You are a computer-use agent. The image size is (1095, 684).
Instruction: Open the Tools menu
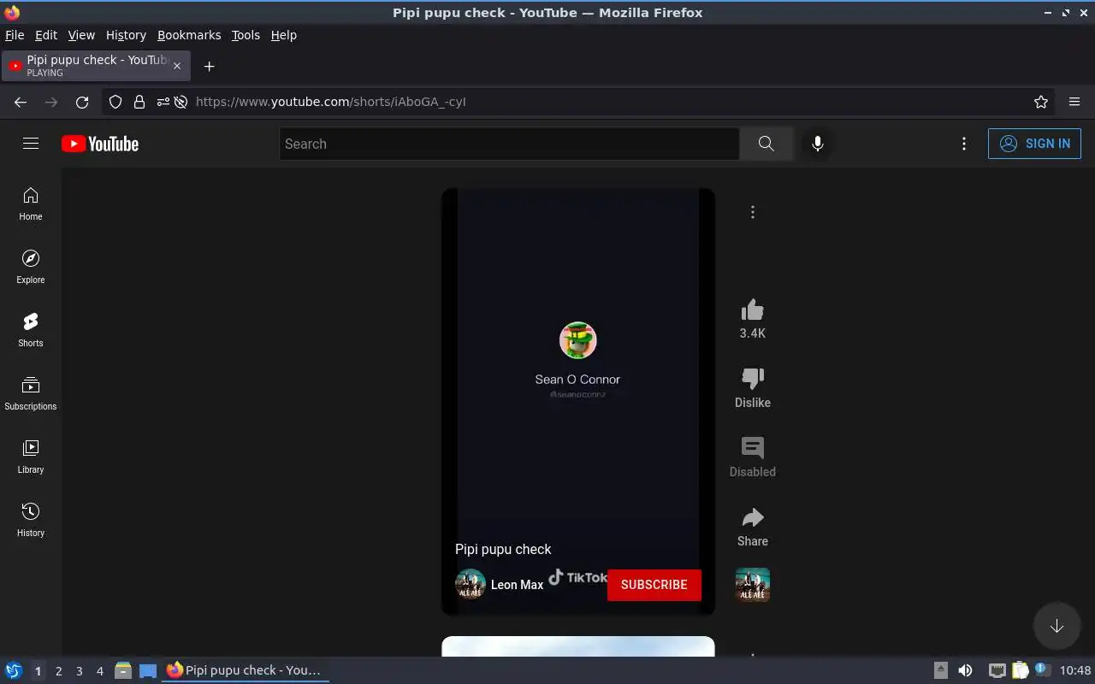pos(246,35)
